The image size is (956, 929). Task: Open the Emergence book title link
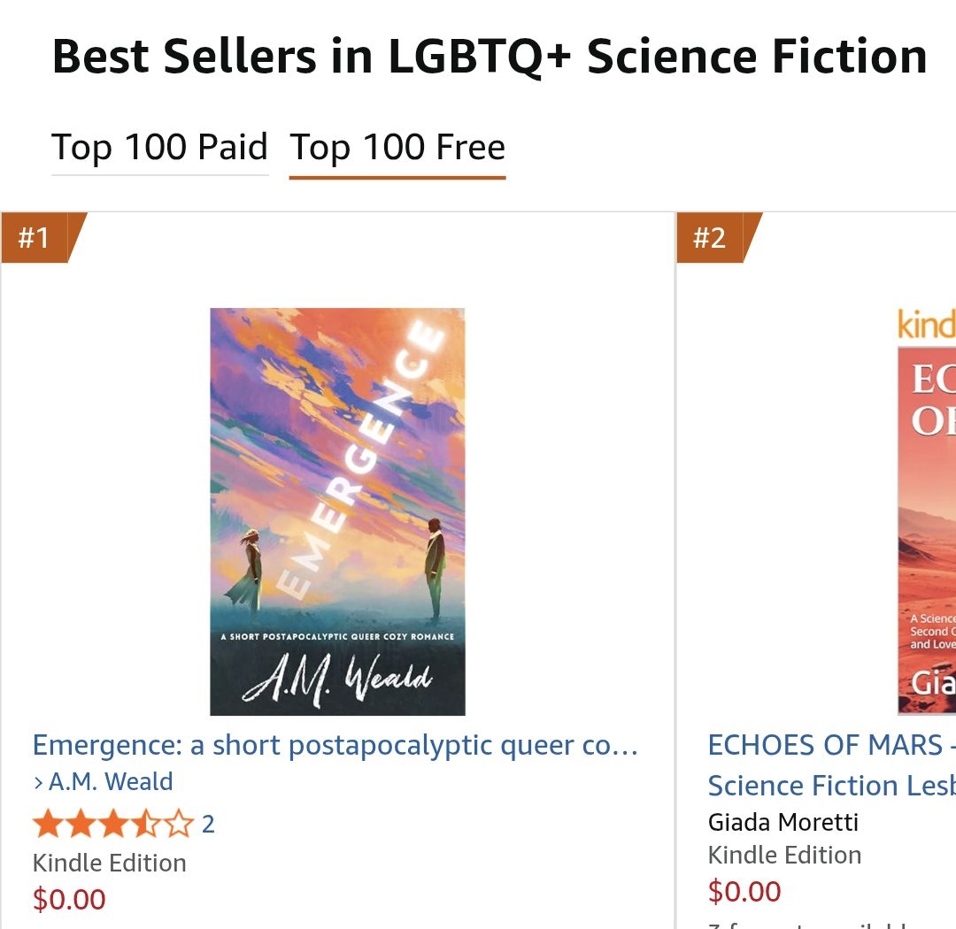tap(335, 745)
